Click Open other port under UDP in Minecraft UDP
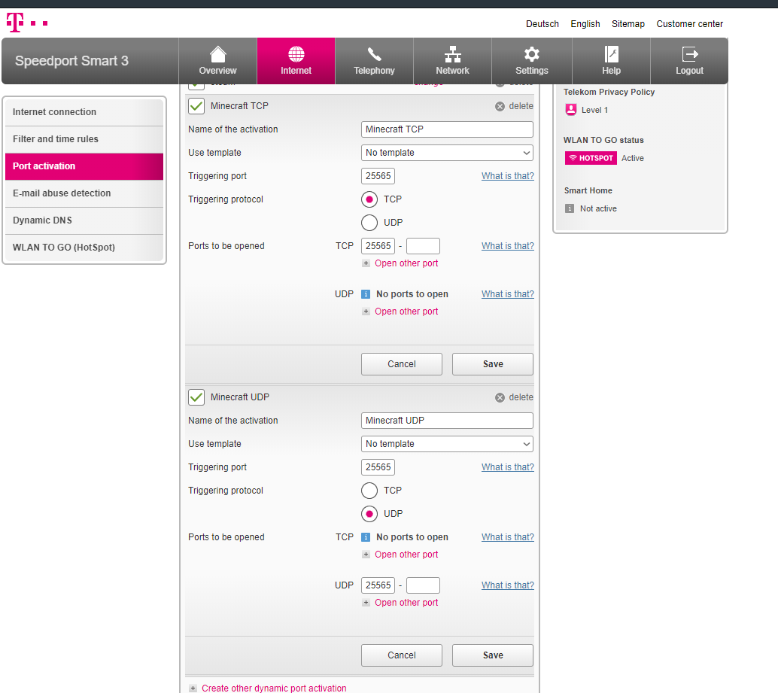The height and width of the screenshot is (693, 778). pyautogui.click(x=406, y=603)
